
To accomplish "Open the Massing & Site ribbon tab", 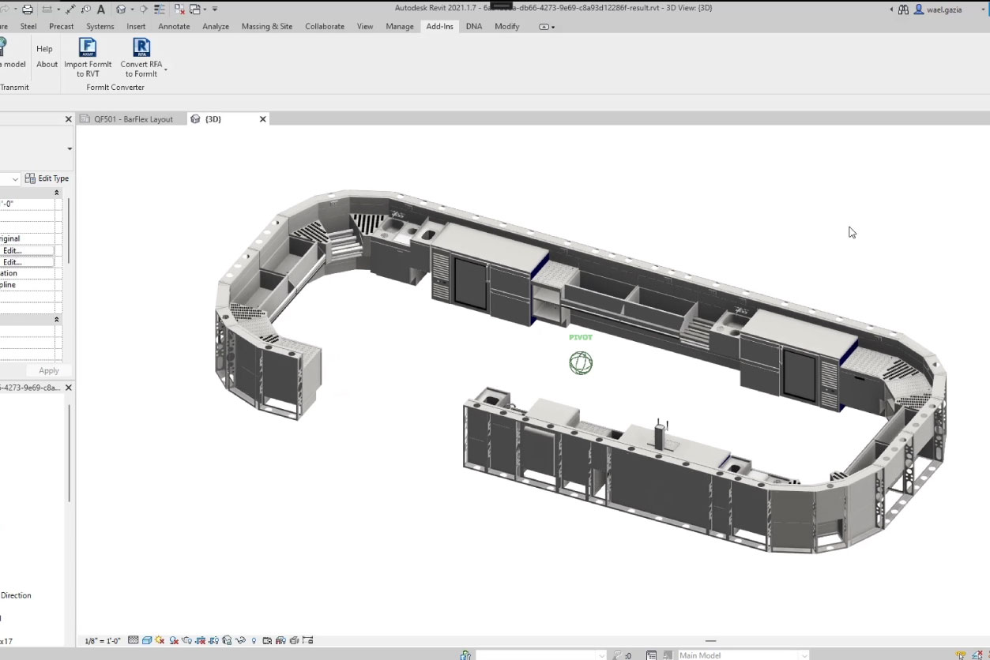I will point(266,26).
